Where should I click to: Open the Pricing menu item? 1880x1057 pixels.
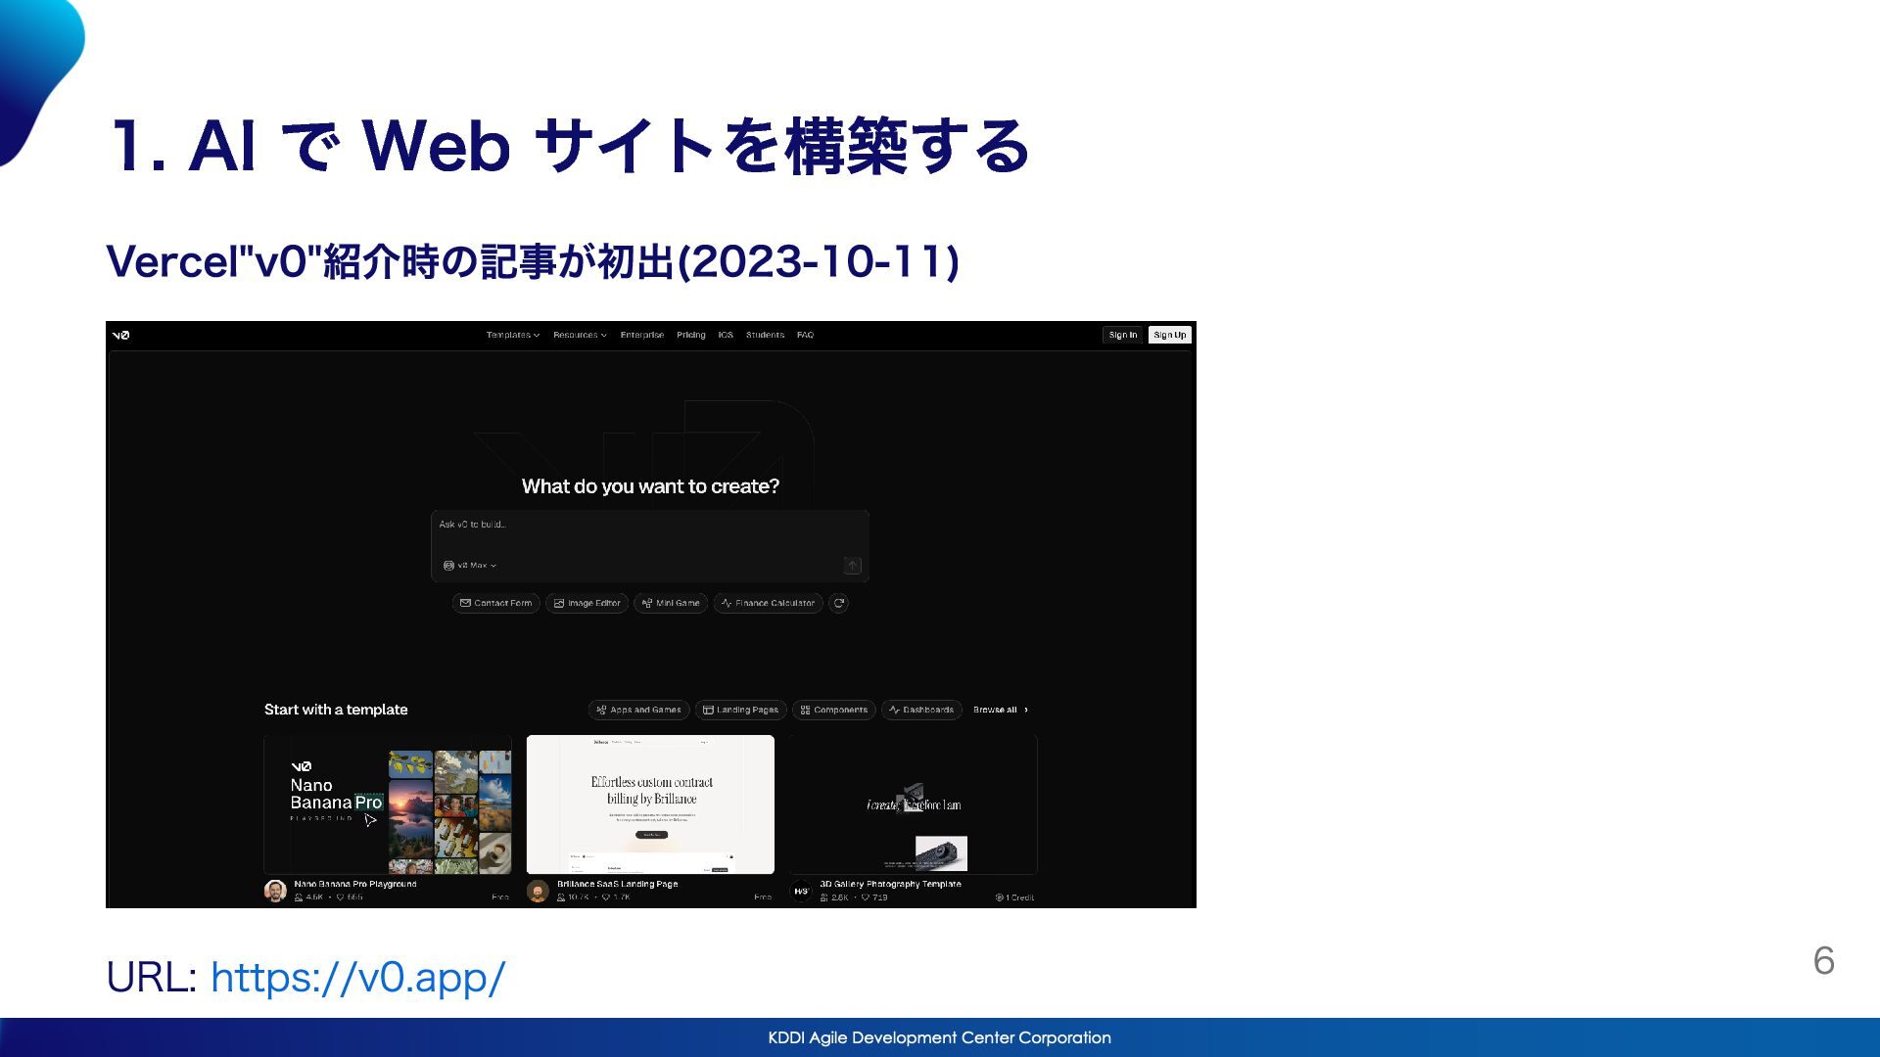pyautogui.click(x=690, y=335)
